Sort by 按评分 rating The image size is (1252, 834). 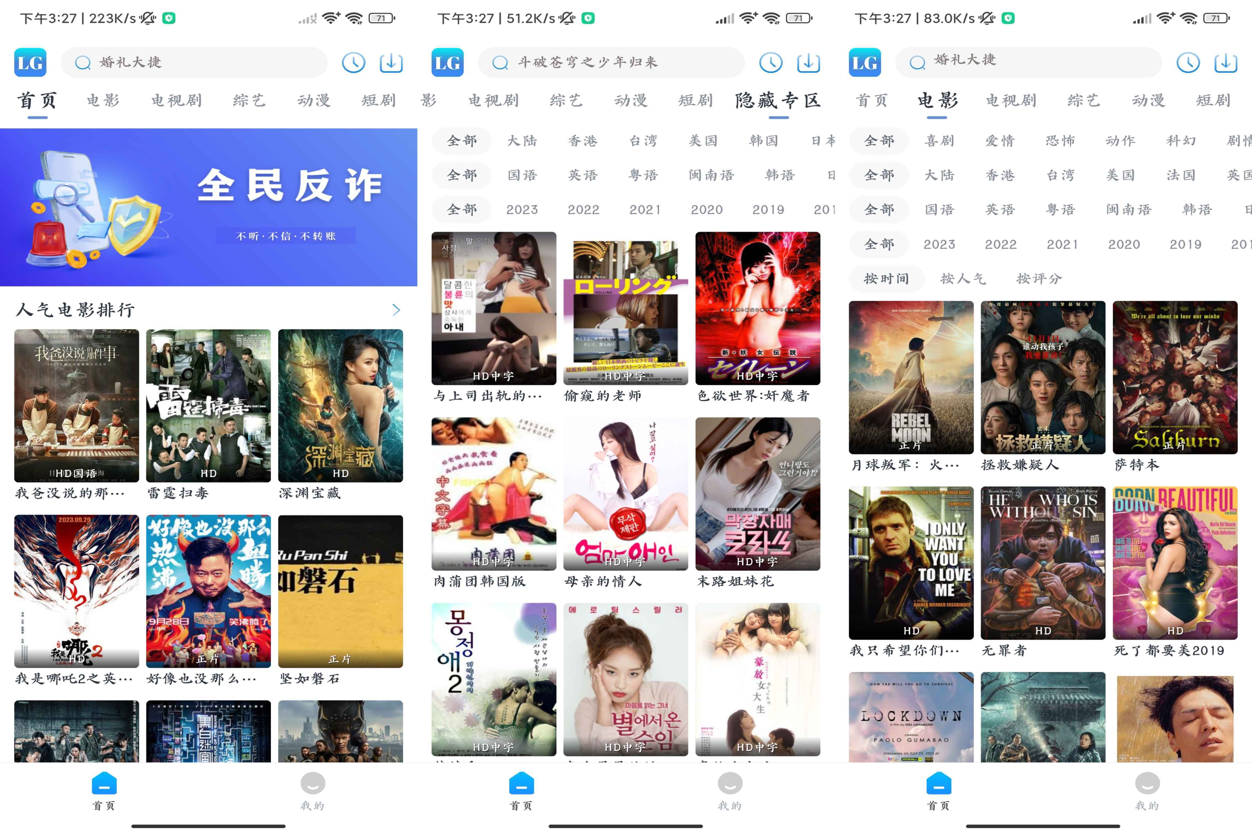point(1039,279)
